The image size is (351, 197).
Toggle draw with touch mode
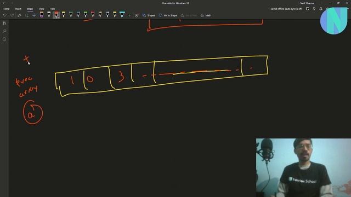[137, 15]
